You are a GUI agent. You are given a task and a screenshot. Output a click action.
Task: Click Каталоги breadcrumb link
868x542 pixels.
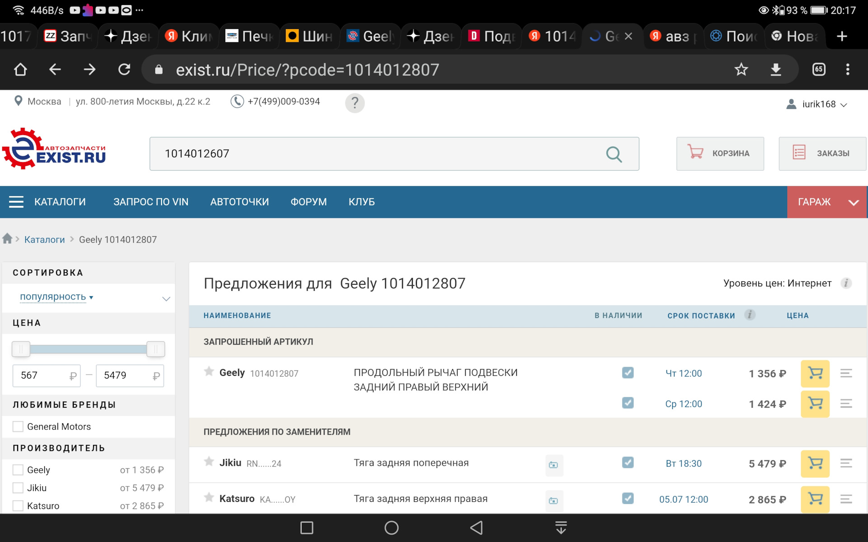44,239
